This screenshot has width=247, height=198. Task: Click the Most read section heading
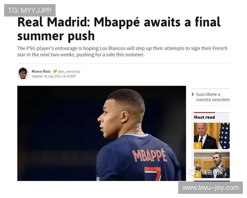point(204,117)
